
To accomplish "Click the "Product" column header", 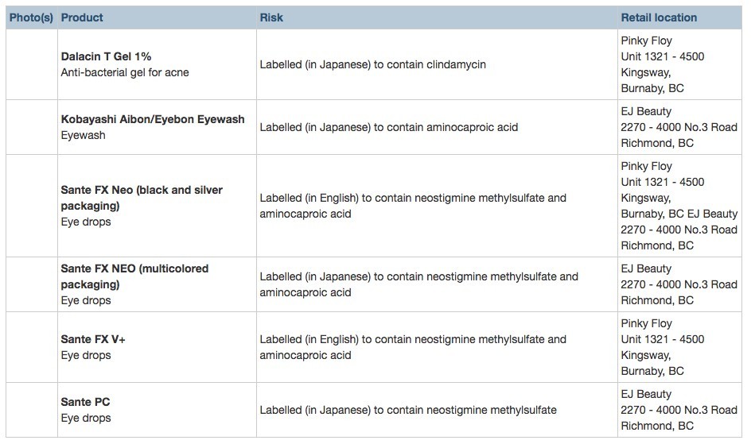I will 82,17.
